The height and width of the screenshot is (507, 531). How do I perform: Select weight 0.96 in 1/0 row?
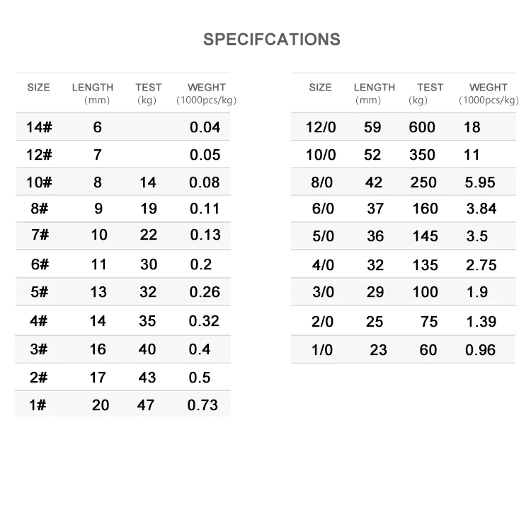pos(480,349)
